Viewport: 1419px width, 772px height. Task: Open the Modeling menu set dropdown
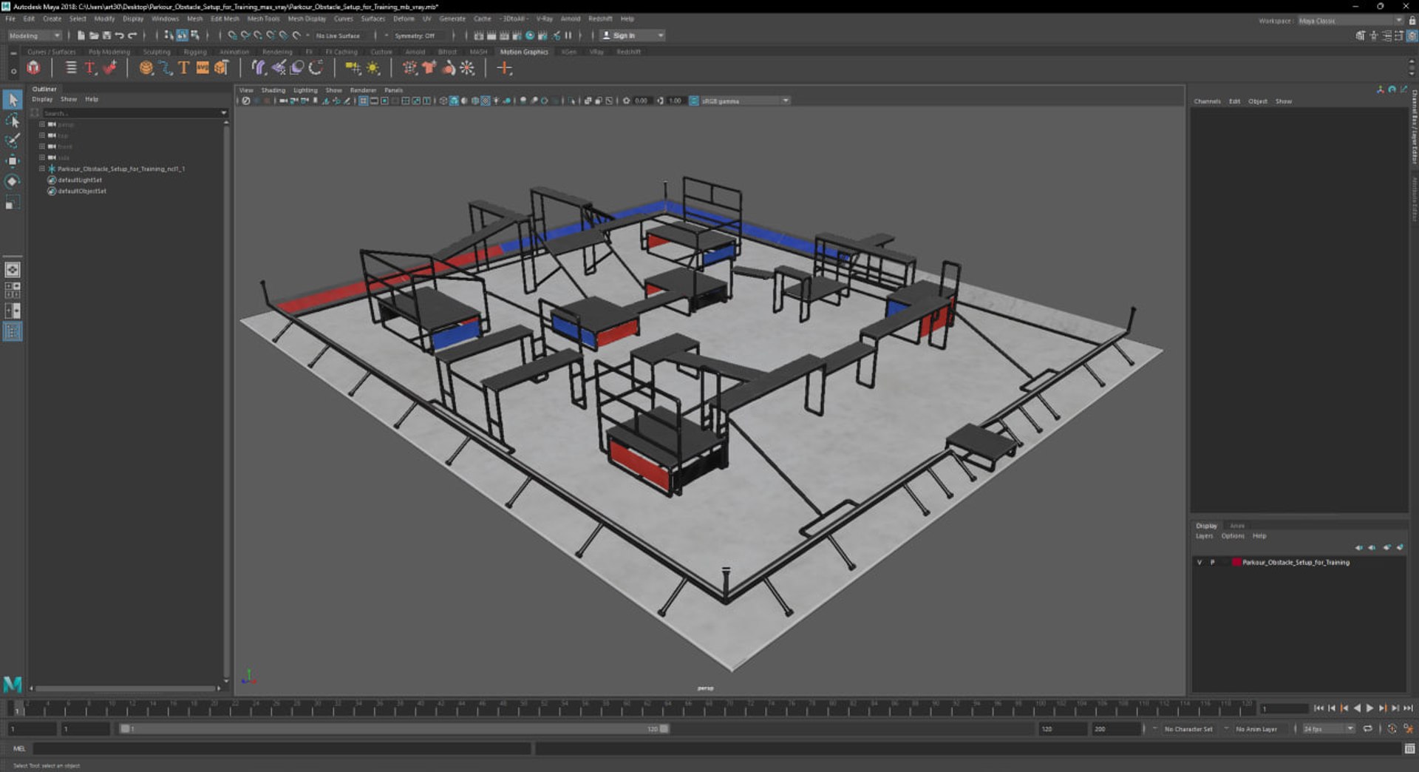[x=34, y=35]
